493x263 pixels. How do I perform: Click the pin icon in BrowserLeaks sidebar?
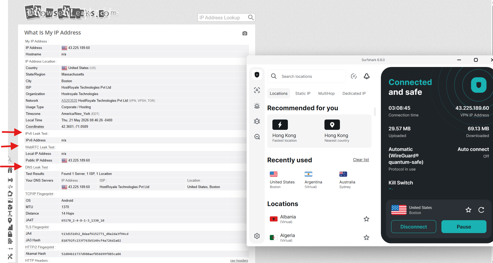[10, 159]
